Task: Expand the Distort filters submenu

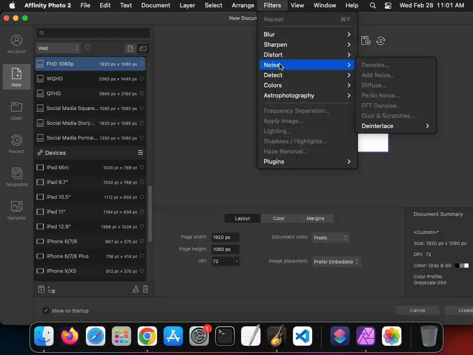Action: [x=307, y=55]
